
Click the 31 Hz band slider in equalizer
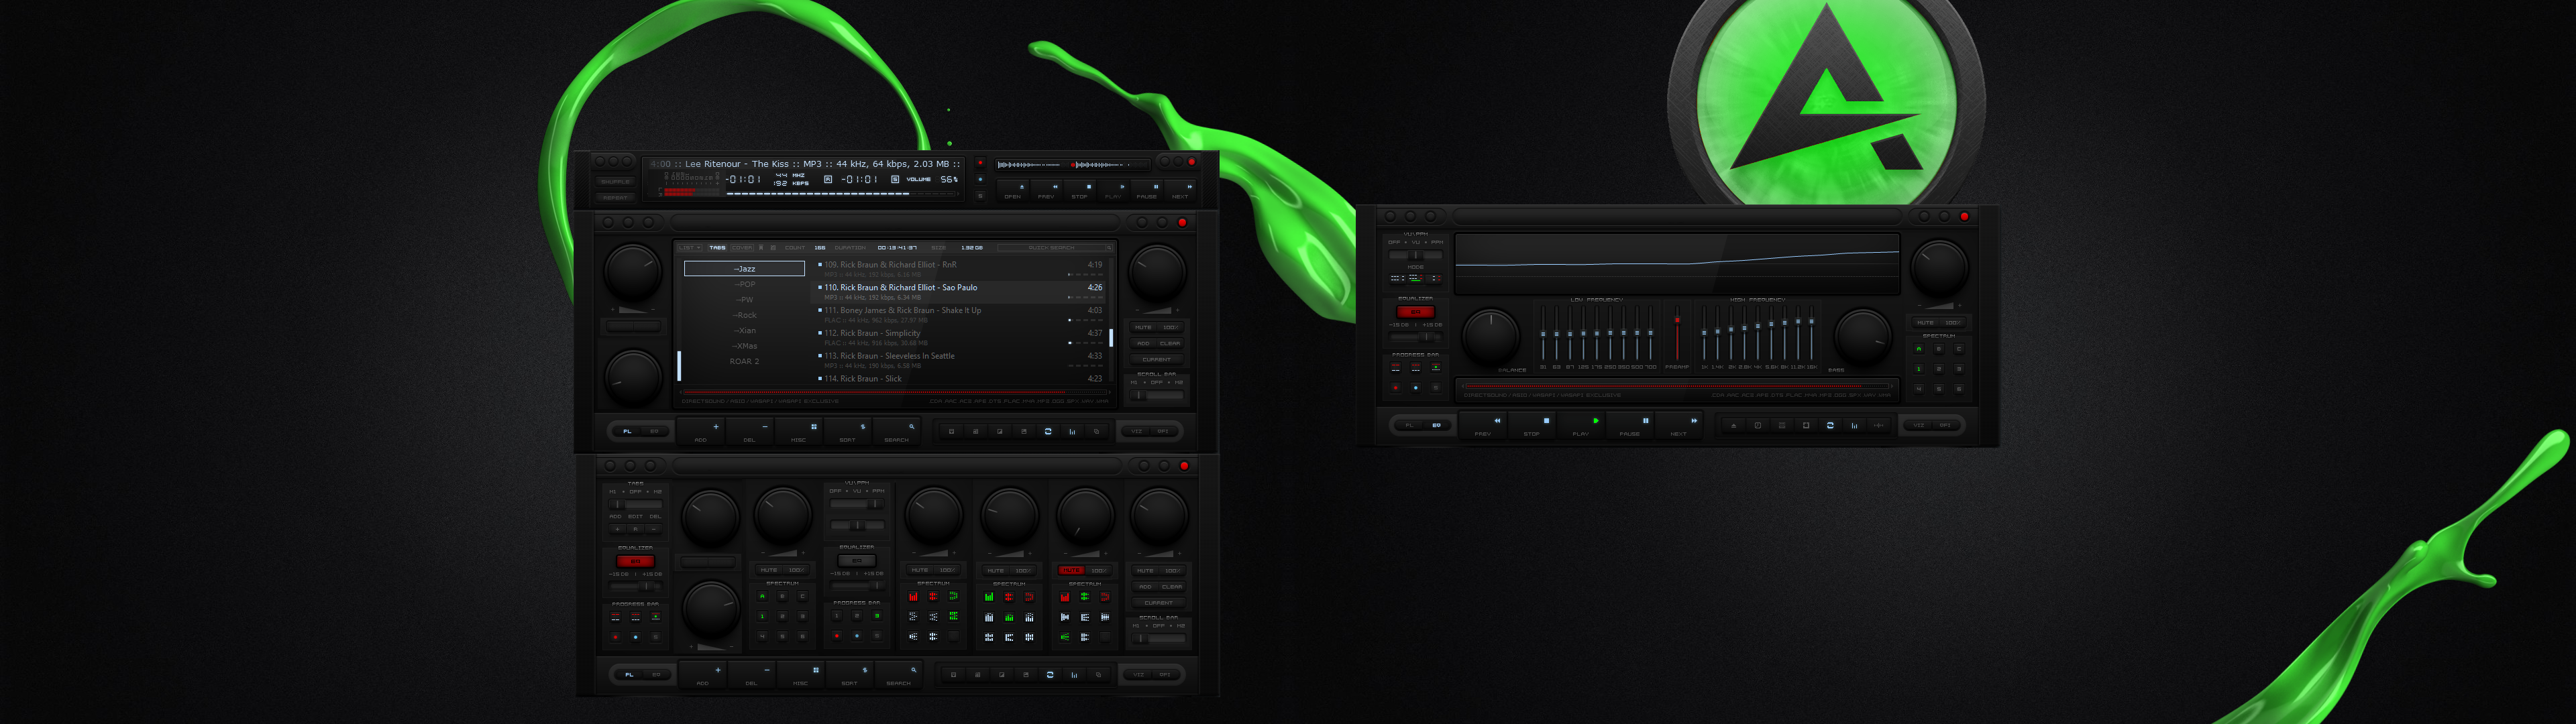pos(1543,333)
